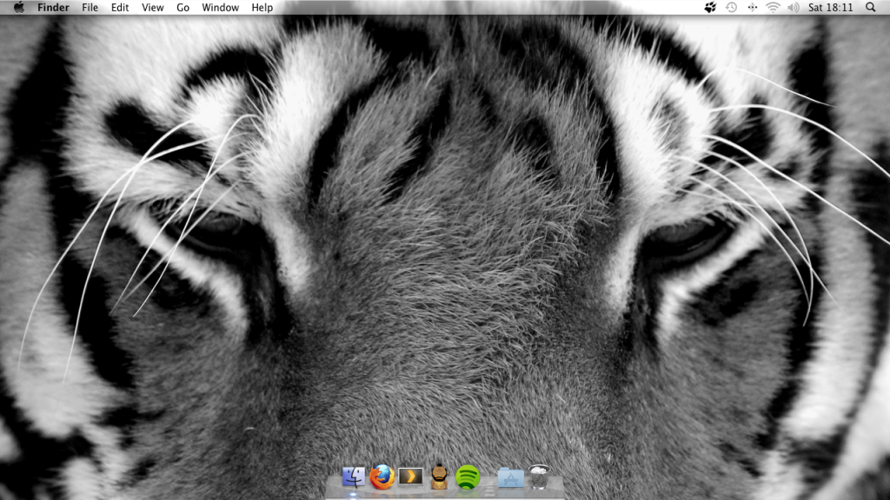The image size is (890, 500).
Task: Open the App Store from the Dock
Action: pos(509,476)
